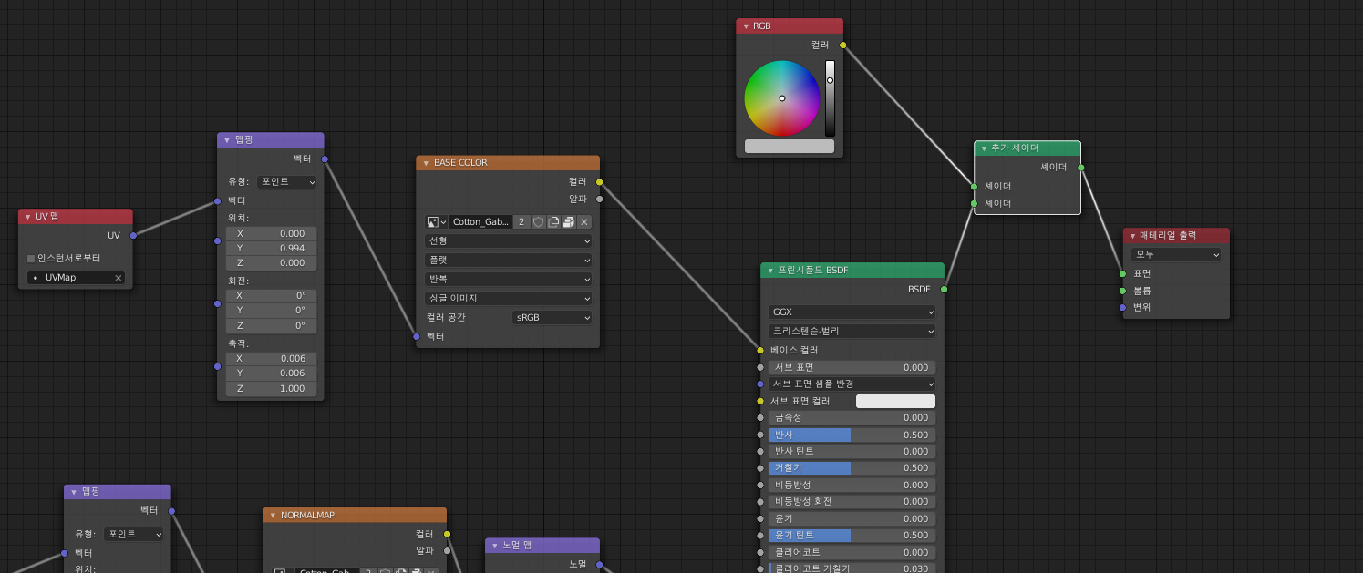Click 벡터 output socket of the upper 맵핑 node
Image resolution: width=1363 pixels, height=573 pixels.
(x=325, y=159)
